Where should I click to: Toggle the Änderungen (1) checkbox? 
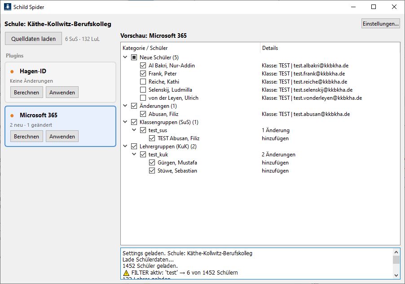pos(134,106)
